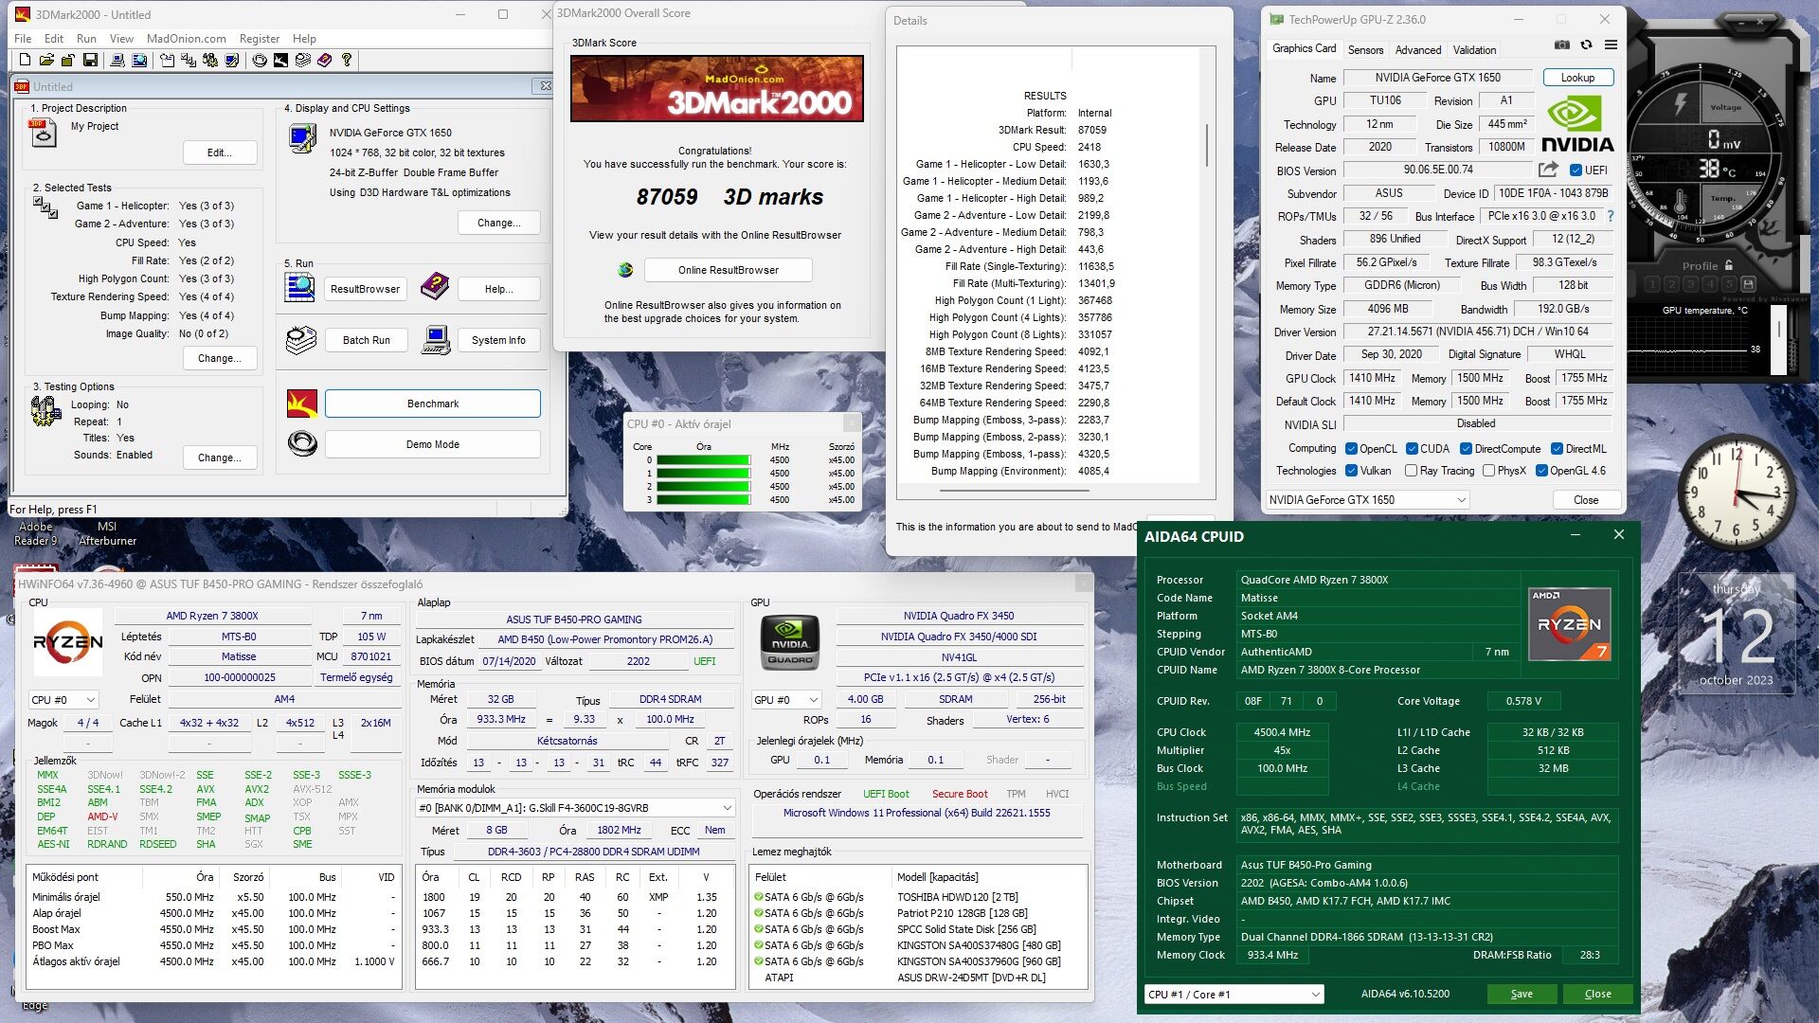Click the Edit button in Project Description

(x=219, y=153)
